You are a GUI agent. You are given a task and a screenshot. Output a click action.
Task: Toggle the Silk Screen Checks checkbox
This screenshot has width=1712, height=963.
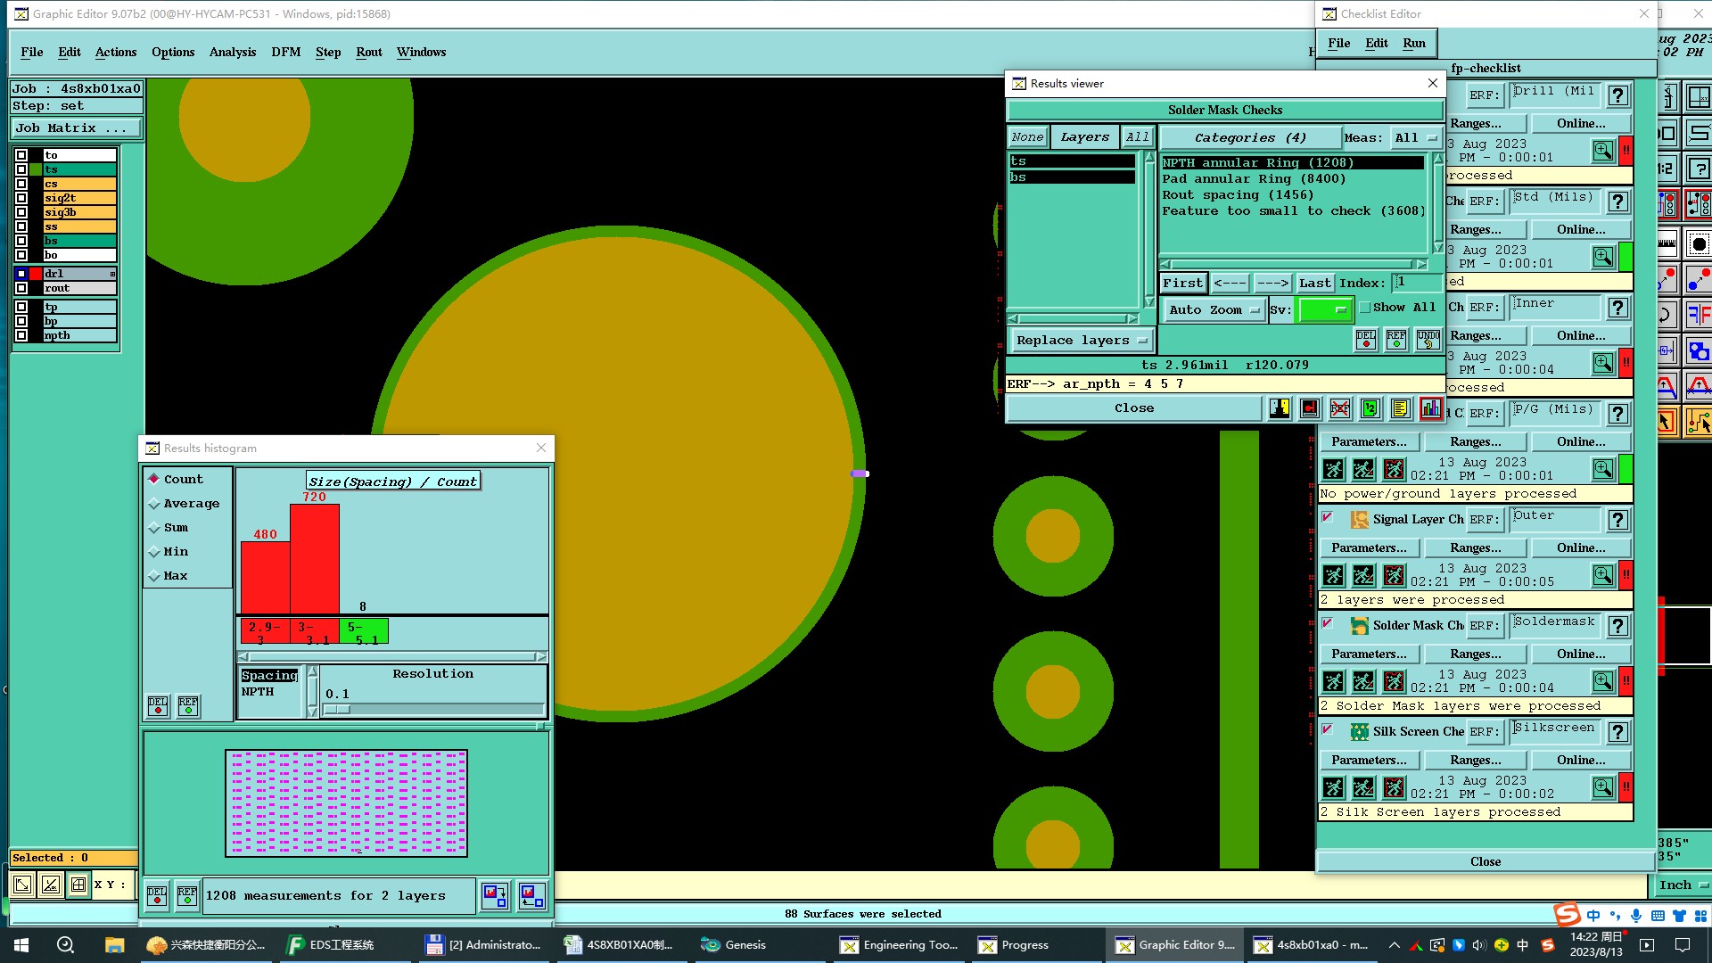[x=1327, y=729]
